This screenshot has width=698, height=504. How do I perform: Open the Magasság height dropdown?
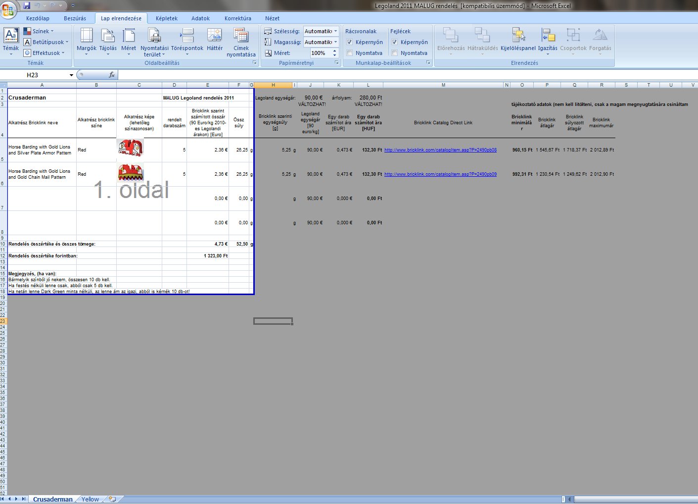point(335,42)
